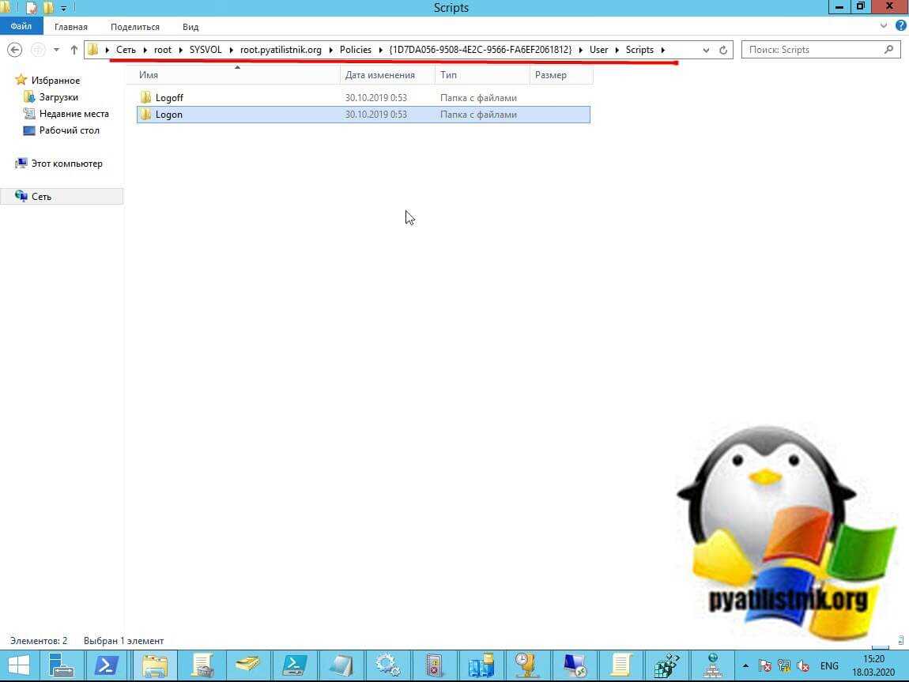Screen dimensions: 909x682
Task: Click the Policies breadcrumb segment
Action: coord(355,50)
